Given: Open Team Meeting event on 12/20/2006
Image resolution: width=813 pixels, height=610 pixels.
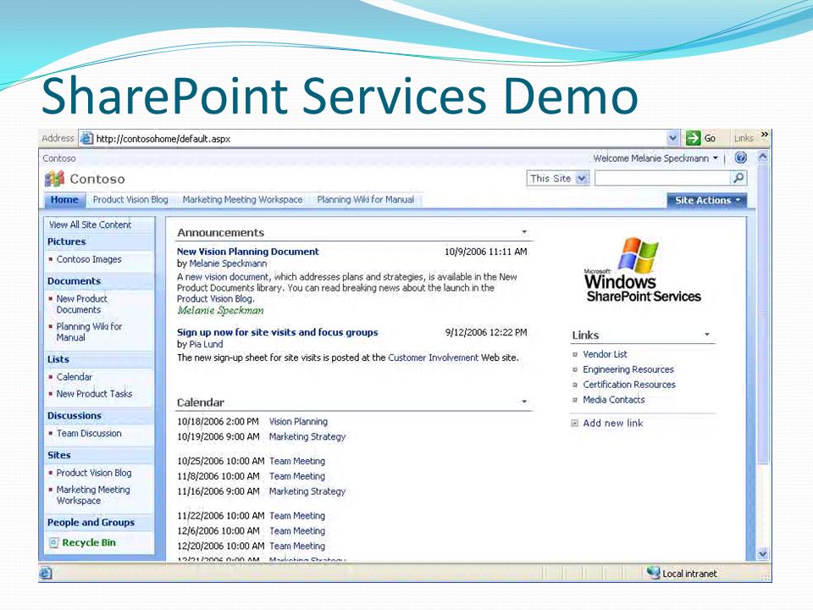Looking at the screenshot, I should click(x=297, y=546).
